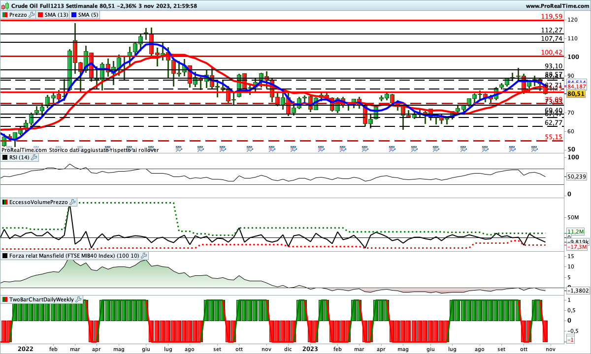Viewport: 591px width, 354px height.
Task: Open RSI (14) settings wrench icon
Action: [x=35, y=157]
